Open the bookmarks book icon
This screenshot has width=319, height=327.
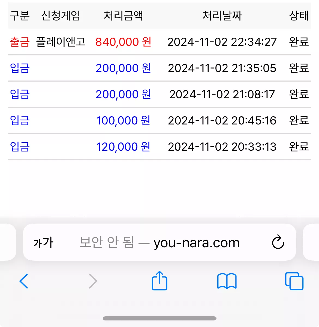pos(227,281)
